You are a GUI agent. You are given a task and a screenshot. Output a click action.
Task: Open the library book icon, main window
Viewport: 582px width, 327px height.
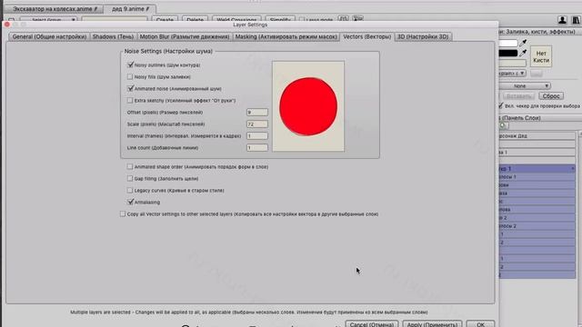[x=576, y=20]
